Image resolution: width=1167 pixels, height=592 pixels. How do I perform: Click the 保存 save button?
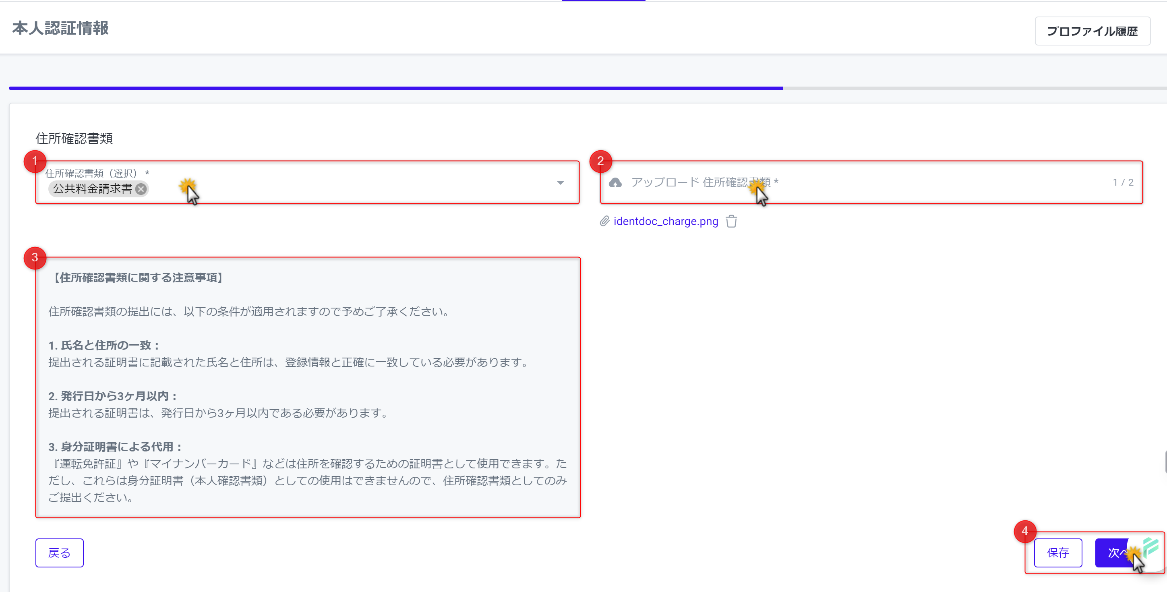[1058, 553]
